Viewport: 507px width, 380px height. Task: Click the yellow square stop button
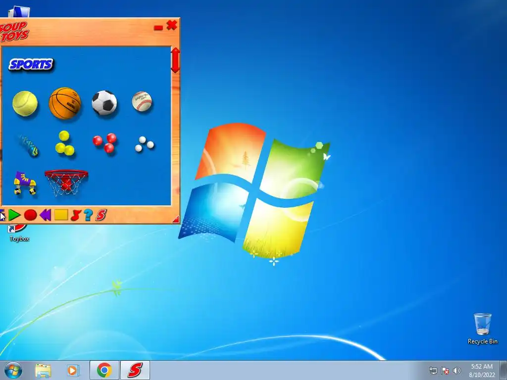pos(61,215)
